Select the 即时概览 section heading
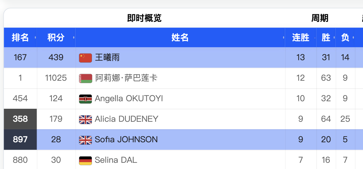The width and height of the screenshot is (363, 169). [144, 18]
